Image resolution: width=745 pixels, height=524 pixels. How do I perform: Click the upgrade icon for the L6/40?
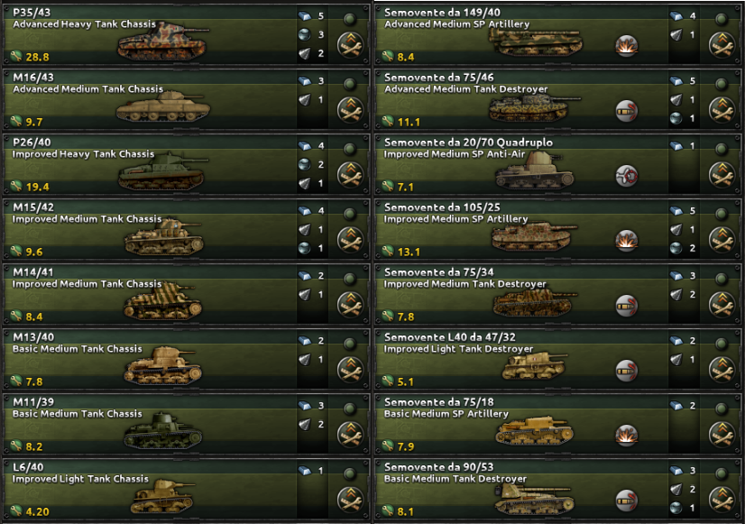tap(351, 500)
